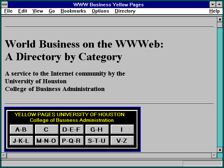
Task: Click the vertical scrollbar thumb
Action: tap(220, 25)
